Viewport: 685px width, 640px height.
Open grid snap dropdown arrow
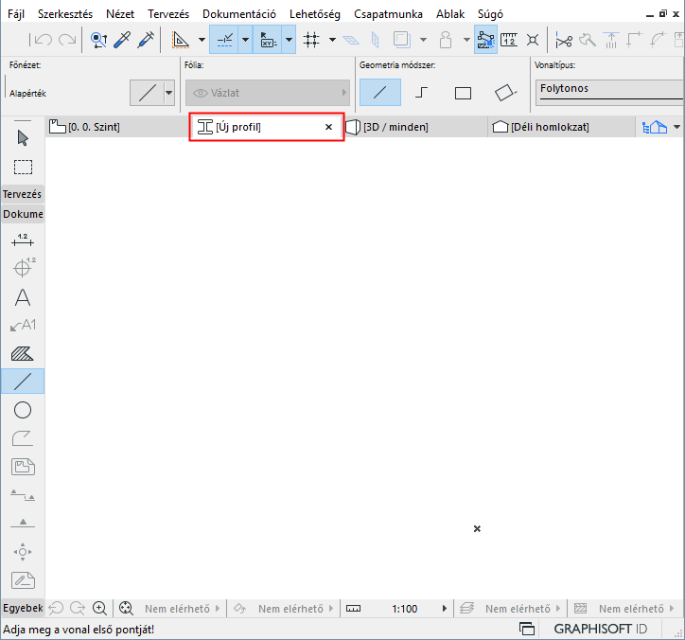(x=332, y=40)
